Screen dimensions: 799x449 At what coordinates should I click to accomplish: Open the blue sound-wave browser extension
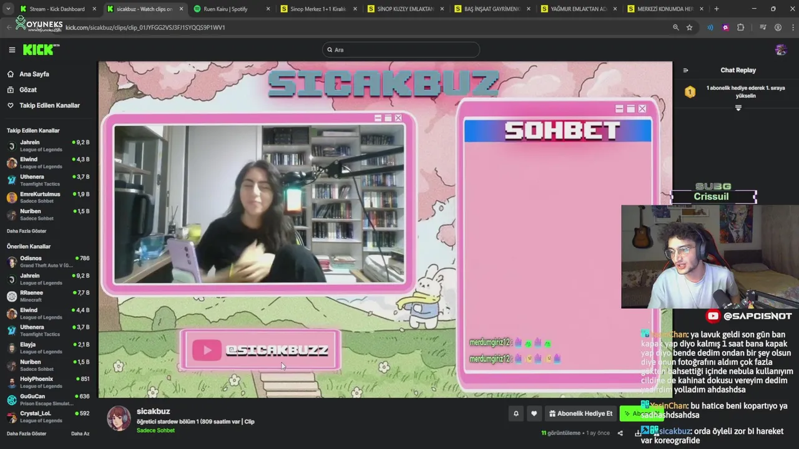(710, 27)
